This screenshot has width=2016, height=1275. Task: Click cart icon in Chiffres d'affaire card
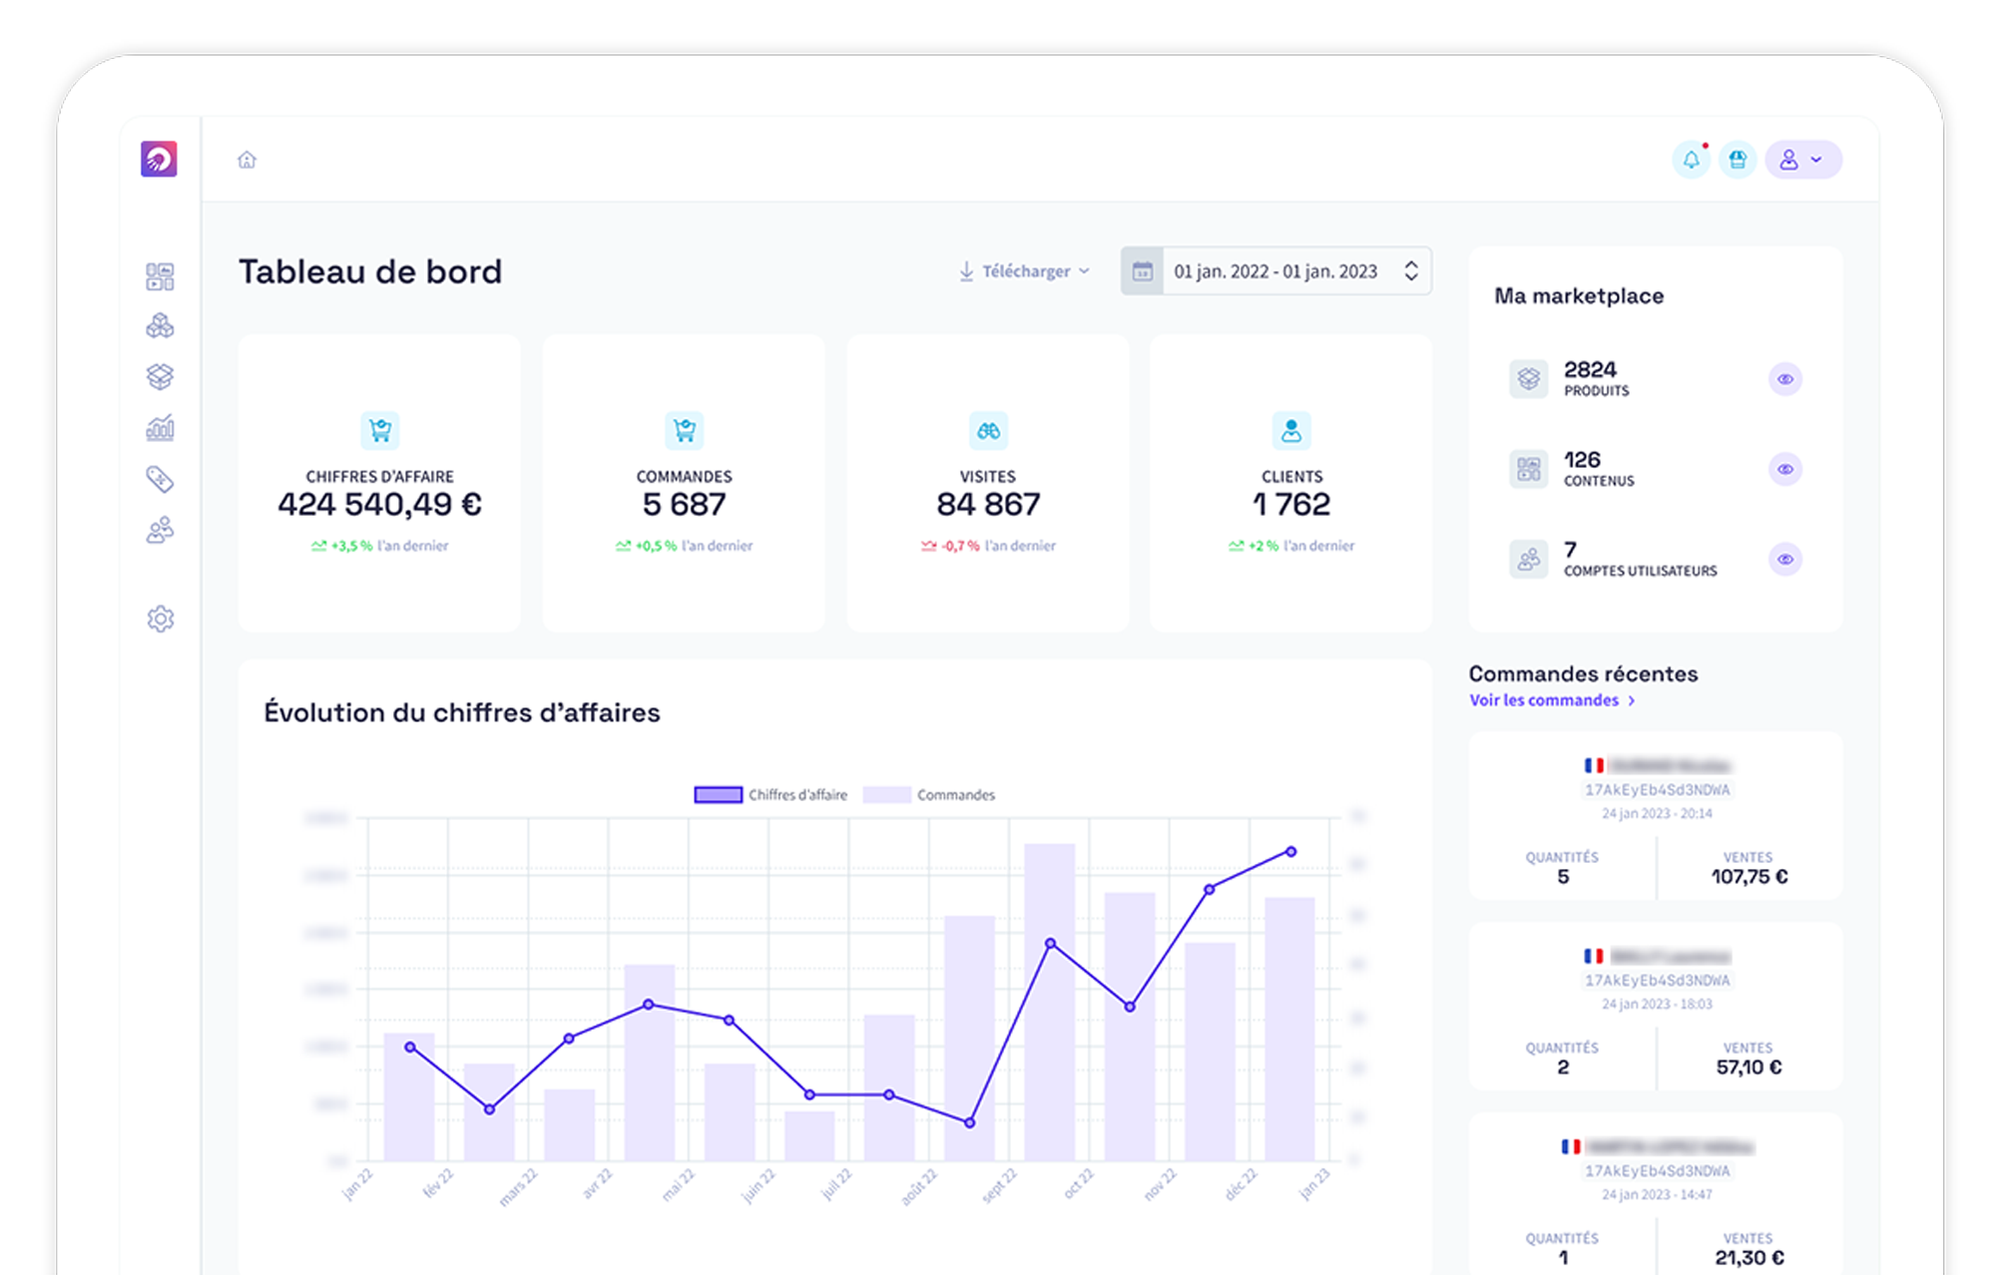tap(380, 431)
